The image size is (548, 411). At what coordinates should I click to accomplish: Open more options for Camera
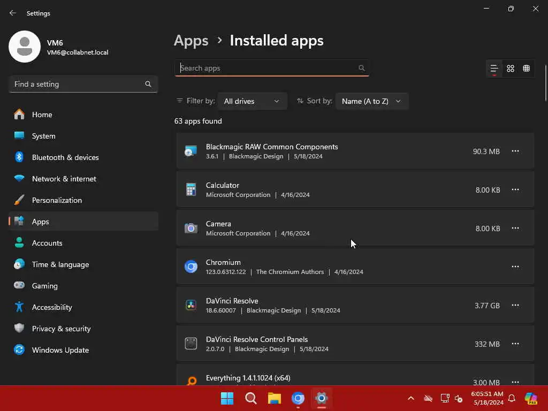pos(515,228)
